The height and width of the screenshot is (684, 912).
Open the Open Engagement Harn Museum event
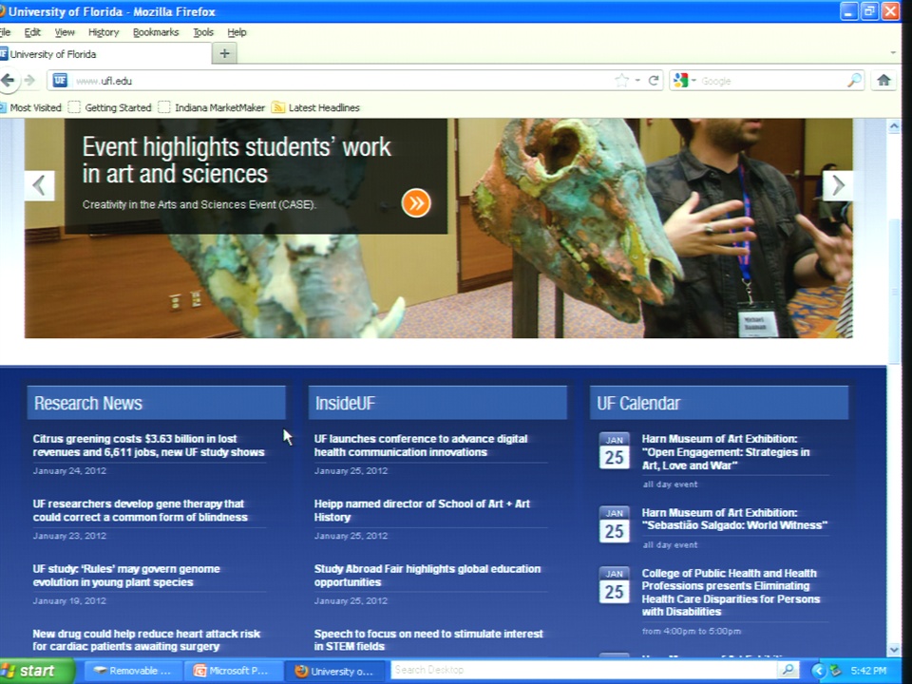pyautogui.click(x=725, y=452)
